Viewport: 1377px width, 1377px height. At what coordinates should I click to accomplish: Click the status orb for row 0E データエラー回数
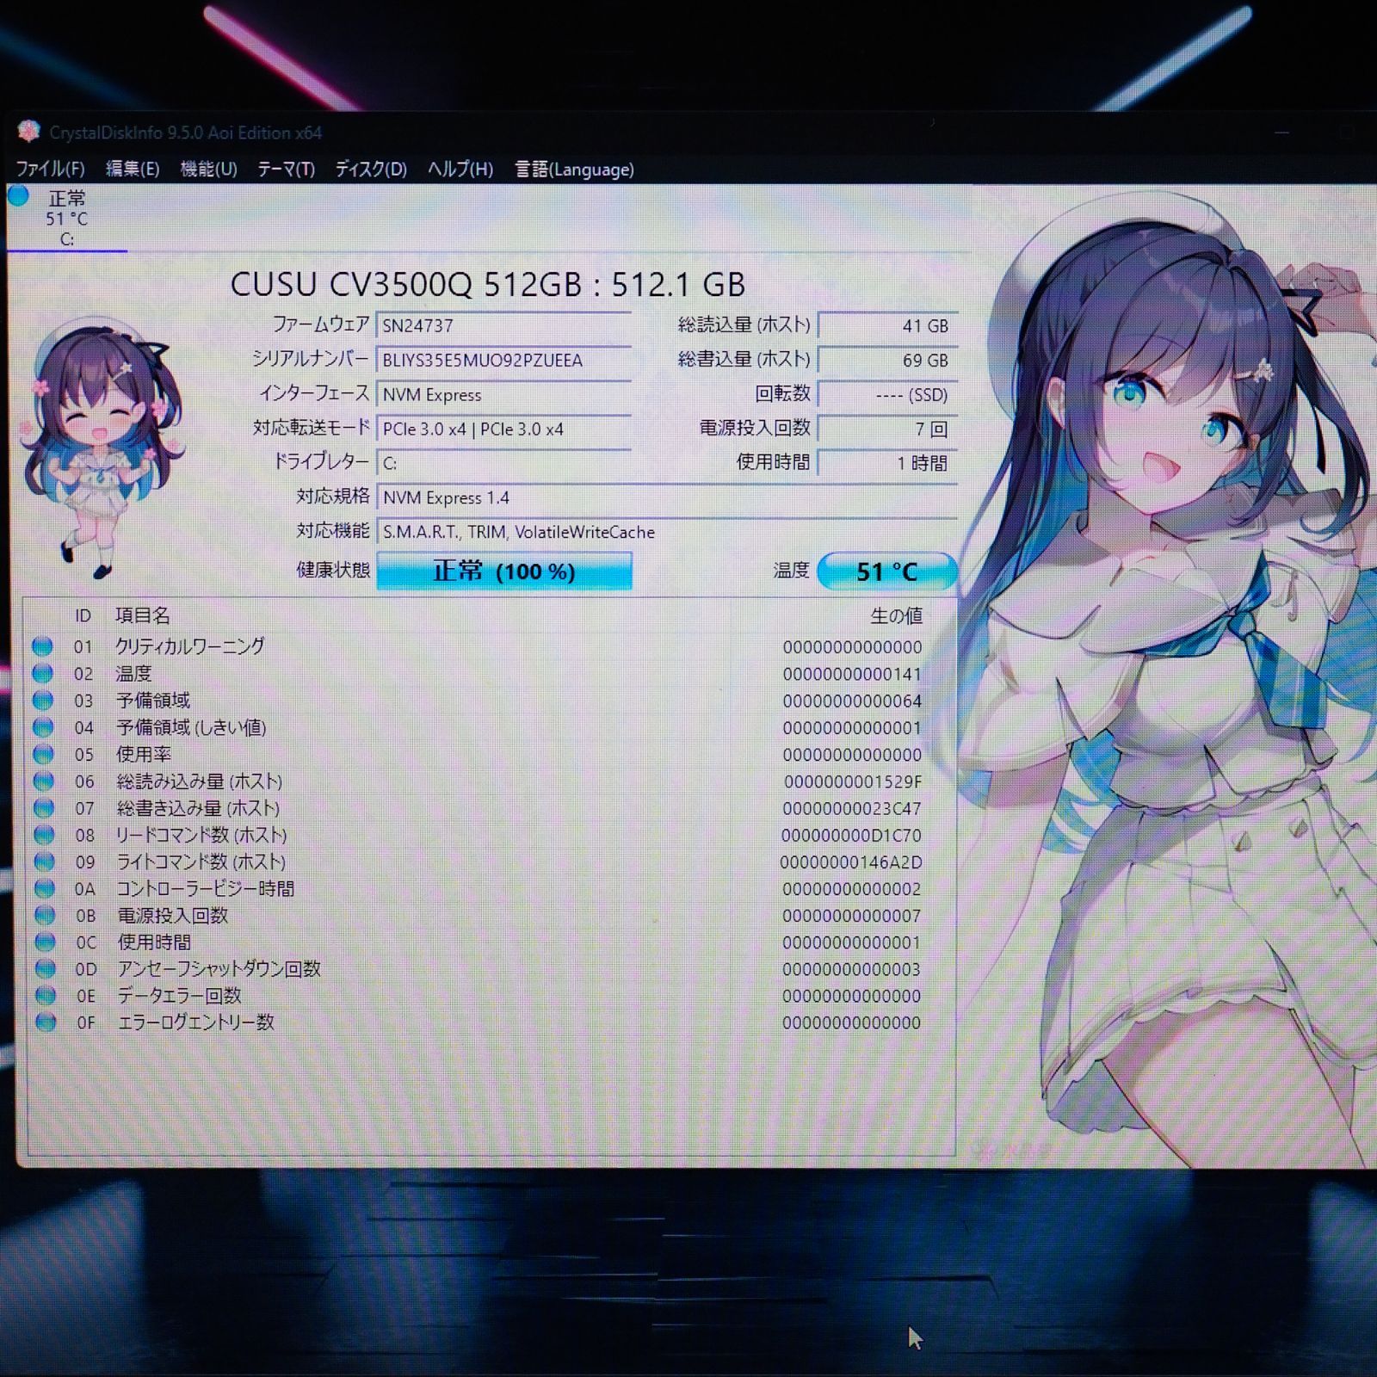tap(45, 996)
